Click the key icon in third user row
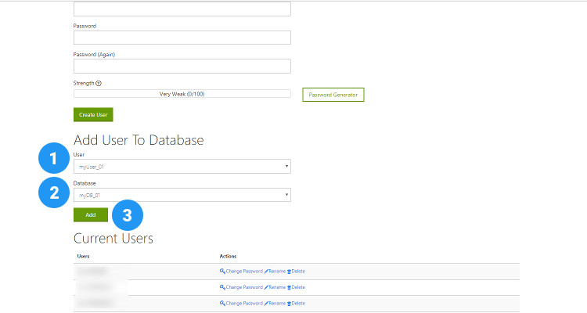 [222, 304]
